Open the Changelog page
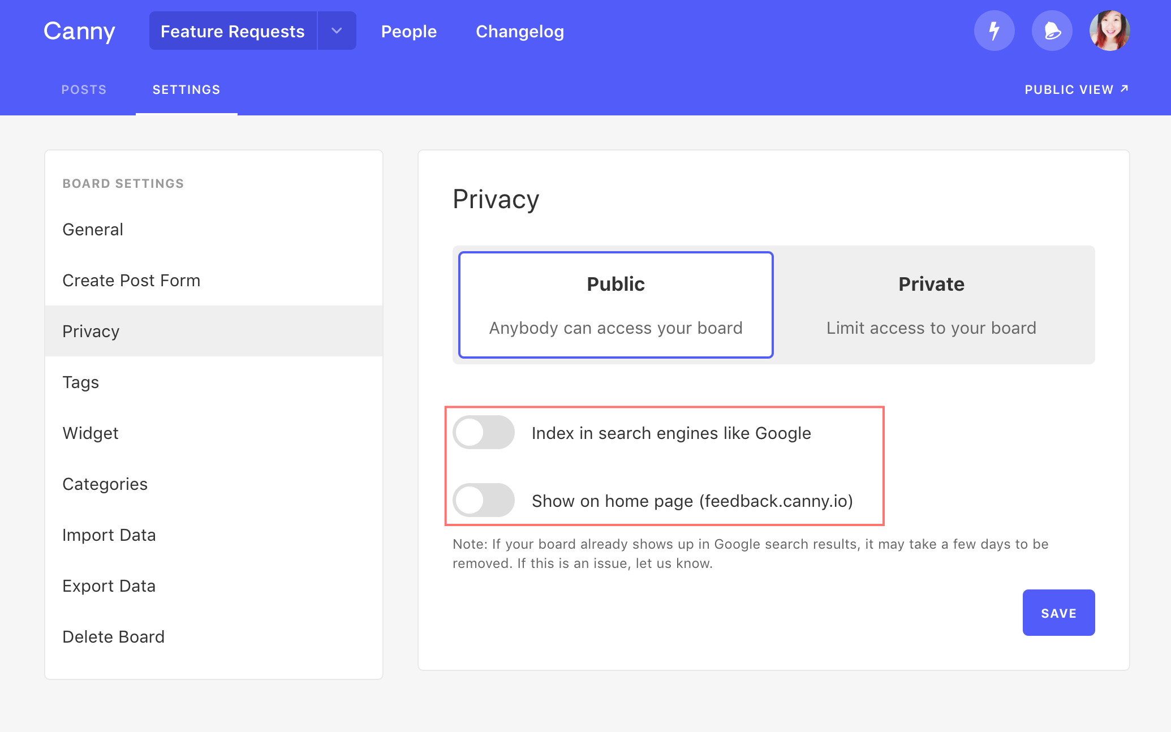The height and width of the screenshot is (732, 1171). pos(519,32)
